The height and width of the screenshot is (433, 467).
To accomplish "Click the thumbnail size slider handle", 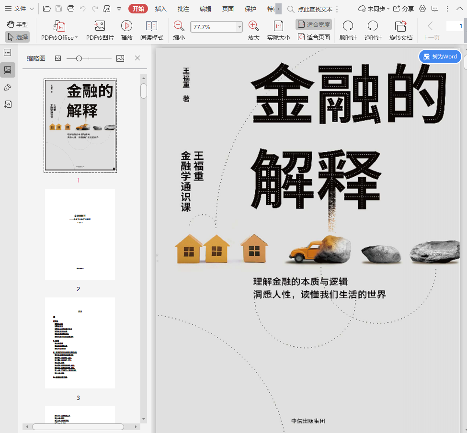I will 79,58.
